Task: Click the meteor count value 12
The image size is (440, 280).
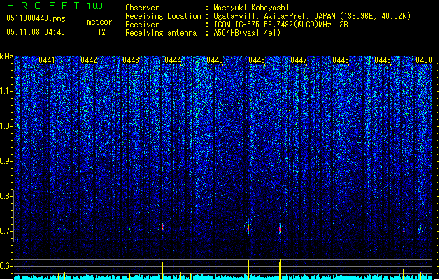Action: click(101, 32)
